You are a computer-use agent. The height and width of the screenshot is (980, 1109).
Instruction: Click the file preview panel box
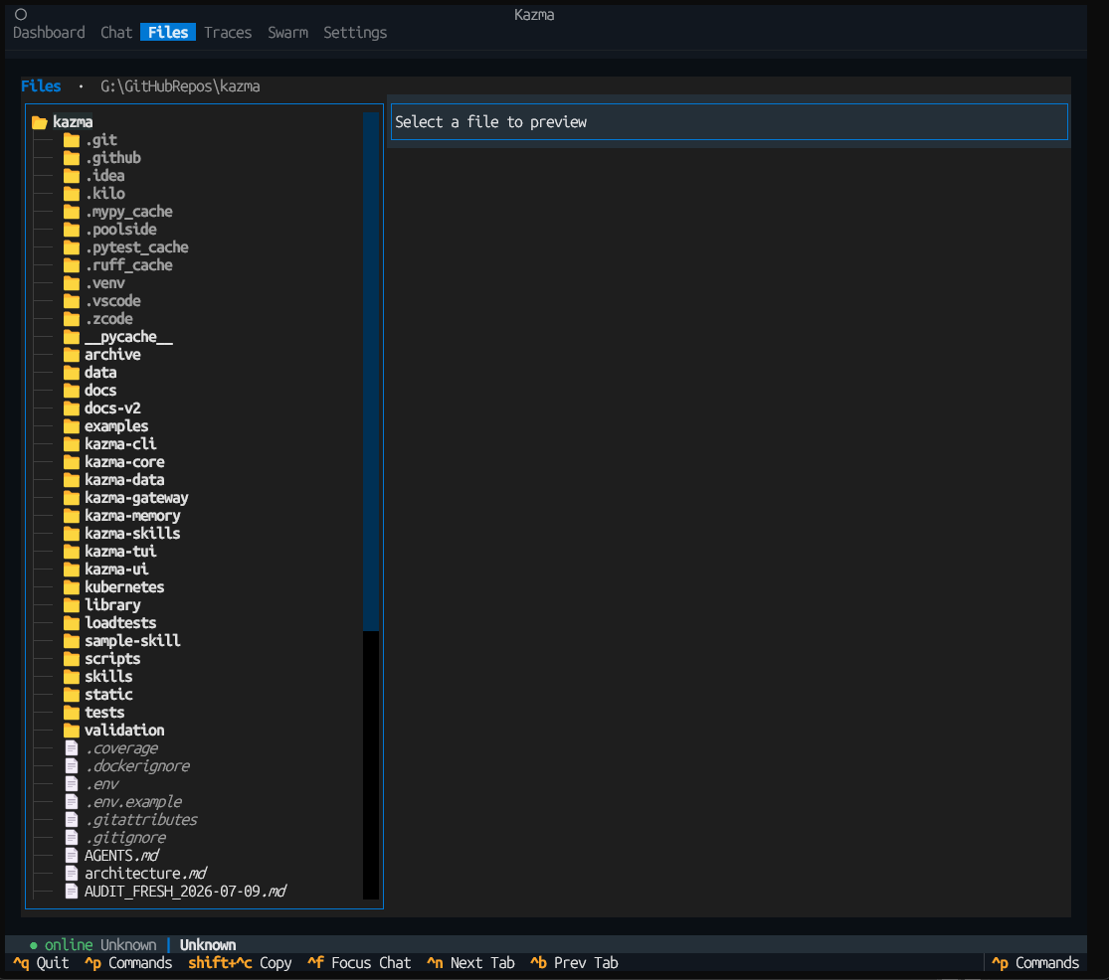coord(729,122)
